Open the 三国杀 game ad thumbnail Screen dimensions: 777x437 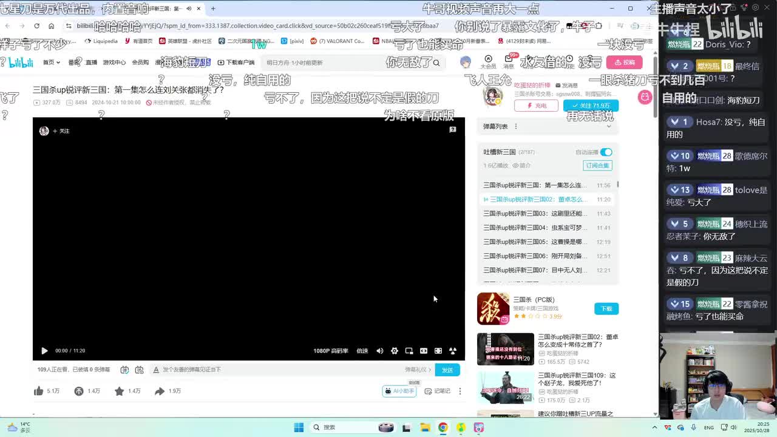493,308
